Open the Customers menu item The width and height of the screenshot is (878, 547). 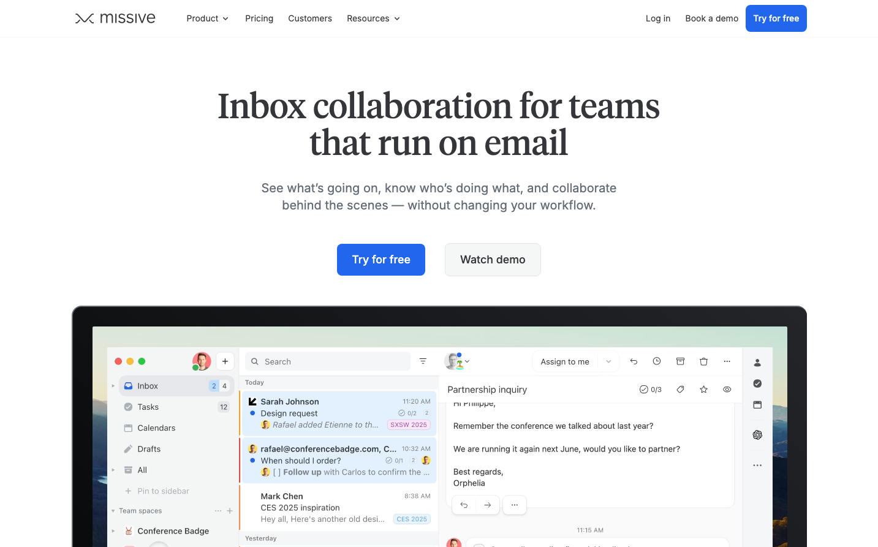tap(310, 18)
